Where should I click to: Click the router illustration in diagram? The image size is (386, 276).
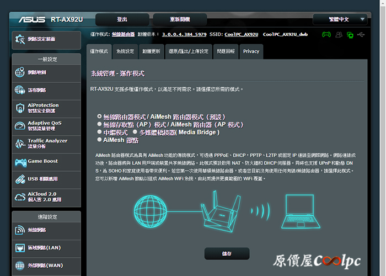click(x=221, y=211)
